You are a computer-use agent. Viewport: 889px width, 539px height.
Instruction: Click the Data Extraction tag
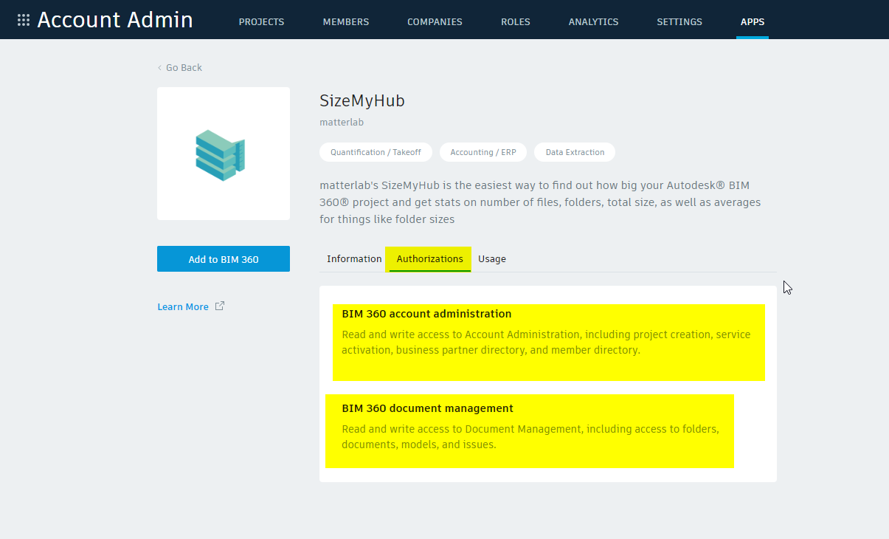coord(575,152)
